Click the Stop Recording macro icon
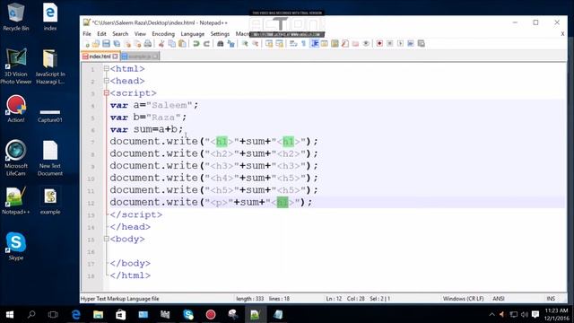Viewport: 574px width, 323px height. click(x=390, y=44)
